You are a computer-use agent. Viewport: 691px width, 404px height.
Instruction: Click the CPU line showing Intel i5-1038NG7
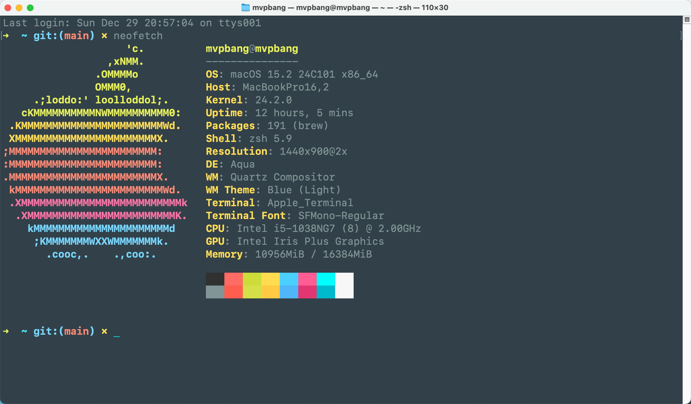[313, 229]
